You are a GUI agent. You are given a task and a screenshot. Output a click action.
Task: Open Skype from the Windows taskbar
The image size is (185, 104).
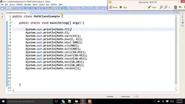point(63,101)
